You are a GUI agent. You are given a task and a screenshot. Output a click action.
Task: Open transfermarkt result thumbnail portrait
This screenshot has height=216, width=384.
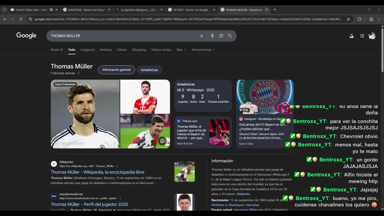[x=184, y=202]
